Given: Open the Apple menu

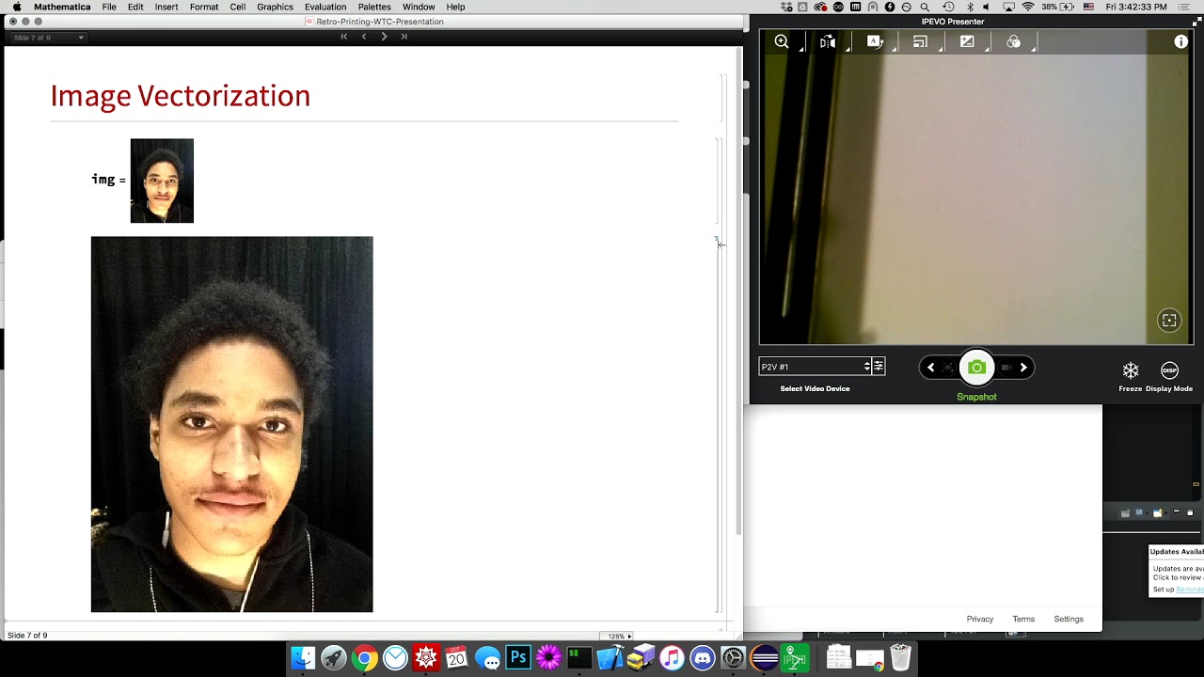Looking at the screenshot, I should [16, 7].
